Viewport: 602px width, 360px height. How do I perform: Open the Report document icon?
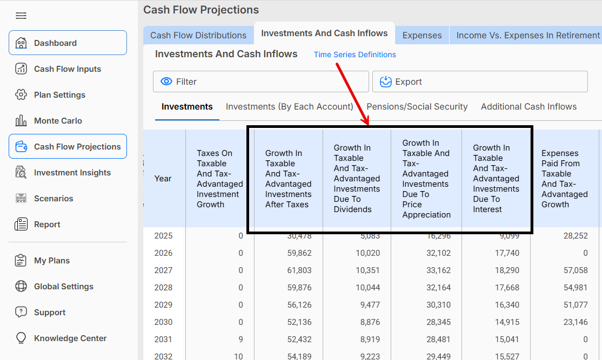point(21,225)
